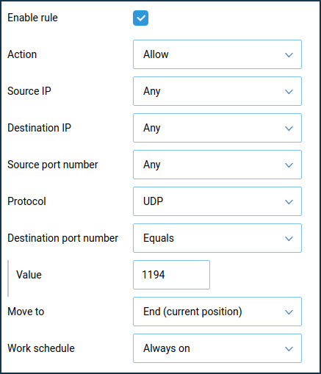Click the Protocol label text

(x=26, y=201)
